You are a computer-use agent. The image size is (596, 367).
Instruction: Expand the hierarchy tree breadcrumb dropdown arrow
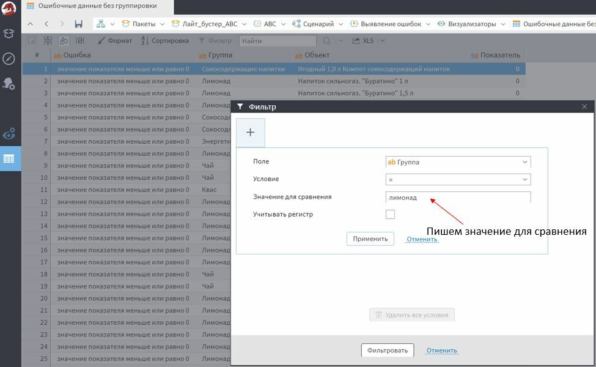coord(112,24)
